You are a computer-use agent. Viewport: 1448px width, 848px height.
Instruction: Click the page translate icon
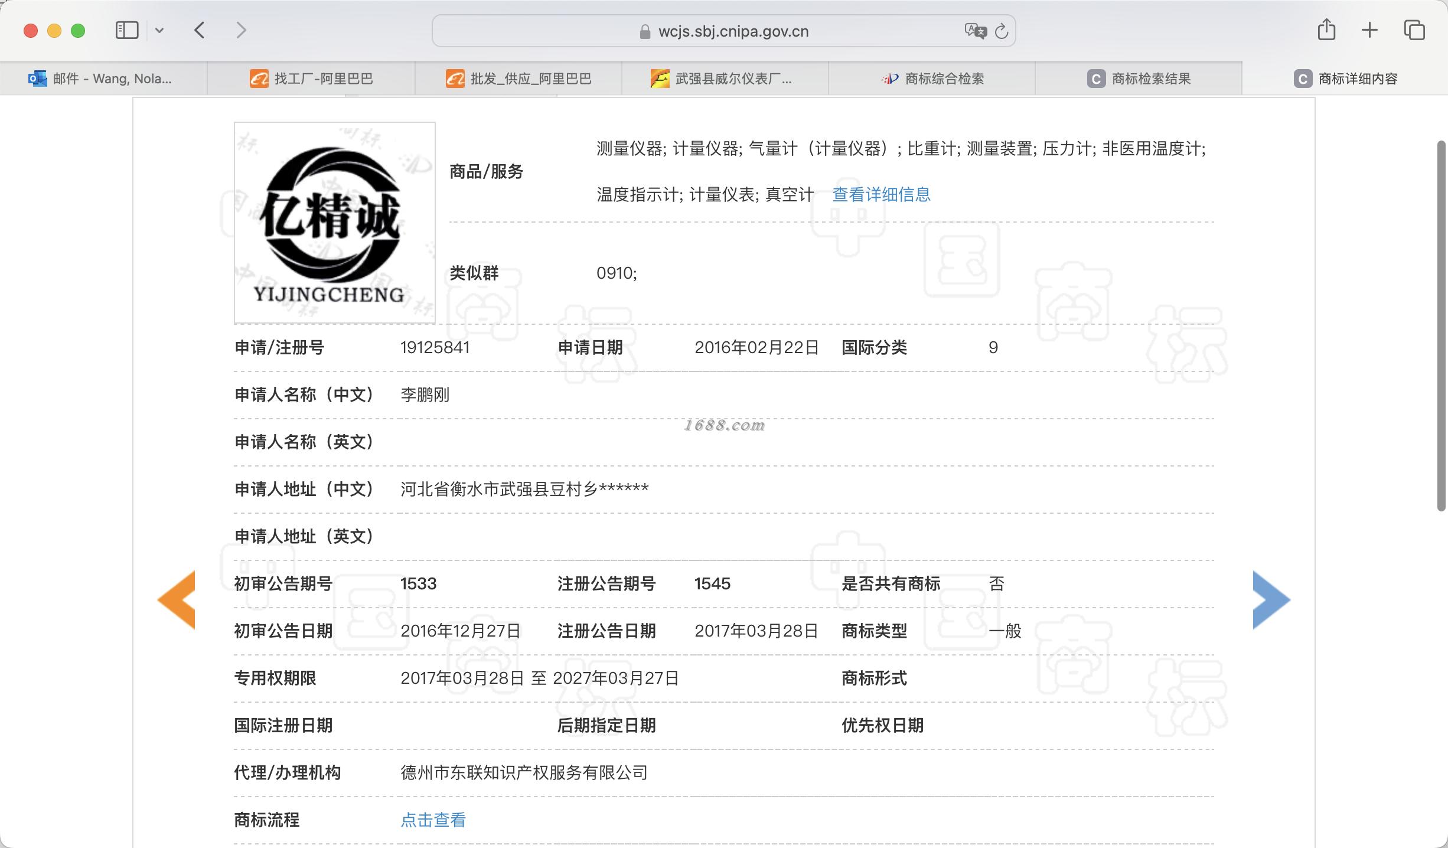(x=975, y=31)
